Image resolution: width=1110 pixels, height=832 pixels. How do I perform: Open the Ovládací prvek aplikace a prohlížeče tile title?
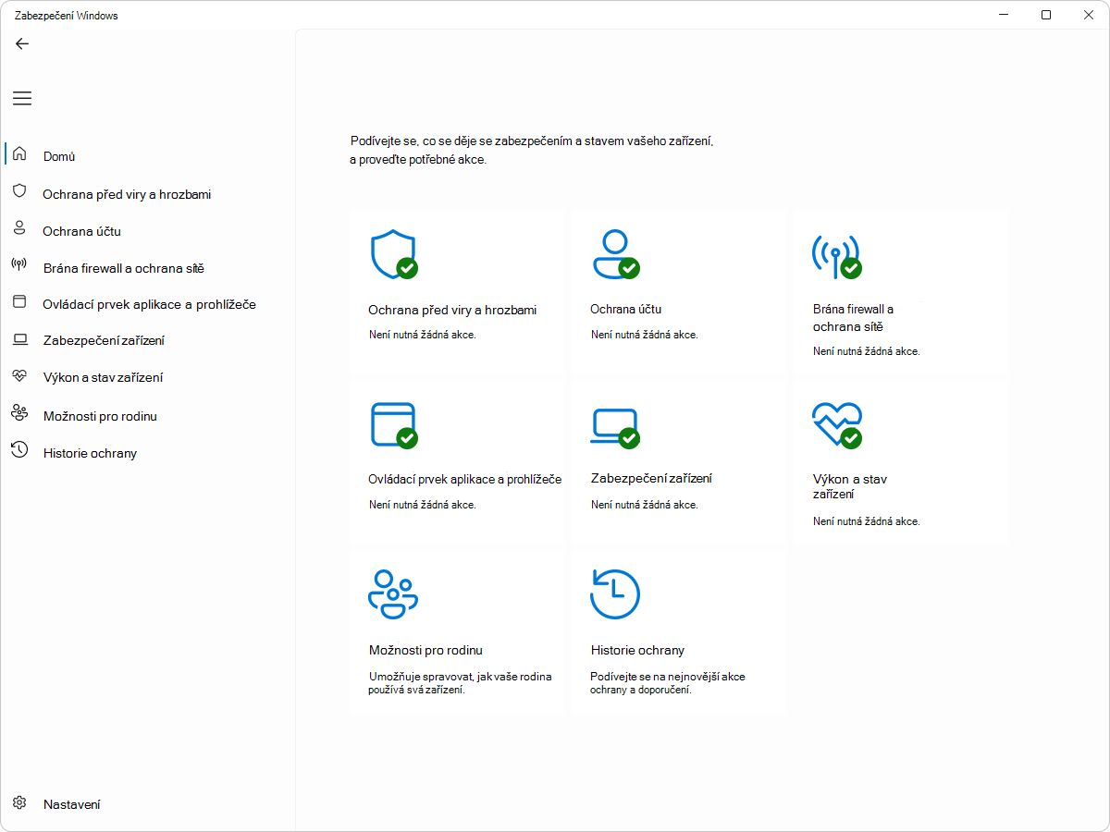pyautogui.click(x=464, y=479)
